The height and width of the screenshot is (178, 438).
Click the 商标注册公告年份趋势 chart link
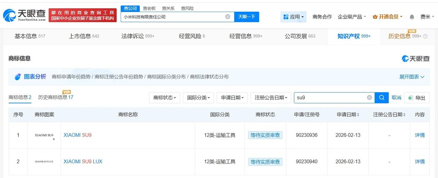pyautogui.click(x=119, y=77)
